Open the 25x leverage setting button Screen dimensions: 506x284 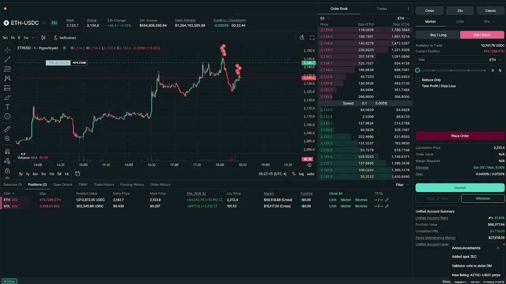pyautogui.click(x=460, y=11)
